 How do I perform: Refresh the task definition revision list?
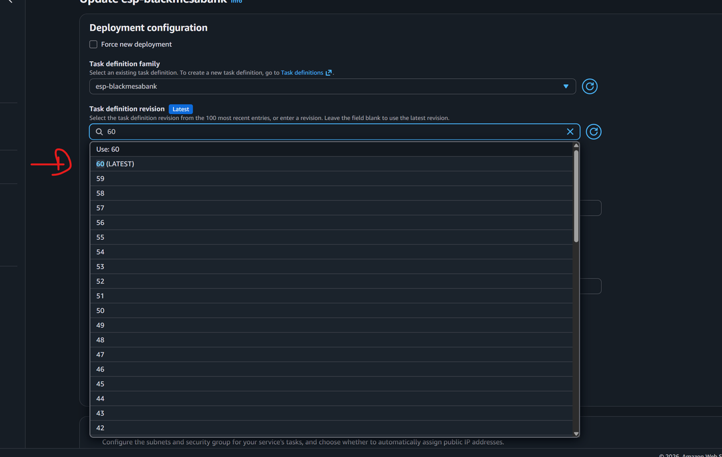click(593, 132)
